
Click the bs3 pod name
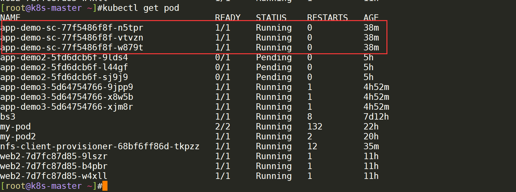pyautogui.click(x=8, y=117)
